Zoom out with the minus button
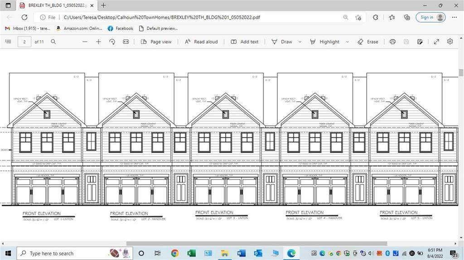The height and width of the screenshot is (260, 464). (x=85, y=42)
